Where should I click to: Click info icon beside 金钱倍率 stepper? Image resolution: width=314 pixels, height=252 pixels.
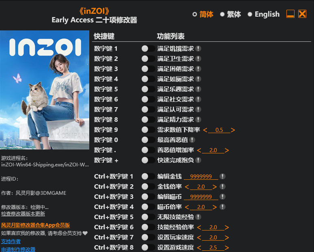pyautogui.click(x=222, y=187)
